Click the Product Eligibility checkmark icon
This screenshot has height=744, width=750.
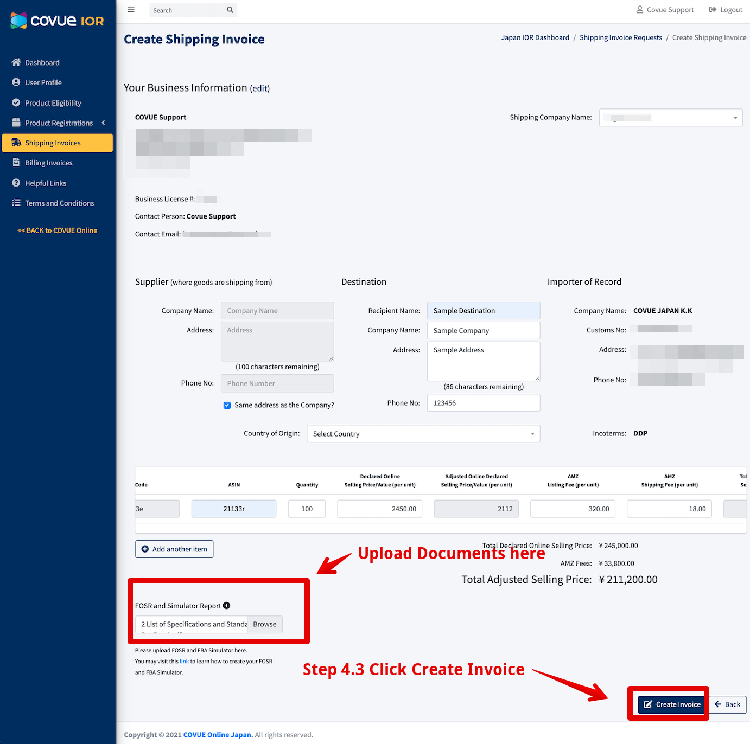coord(16,102)
